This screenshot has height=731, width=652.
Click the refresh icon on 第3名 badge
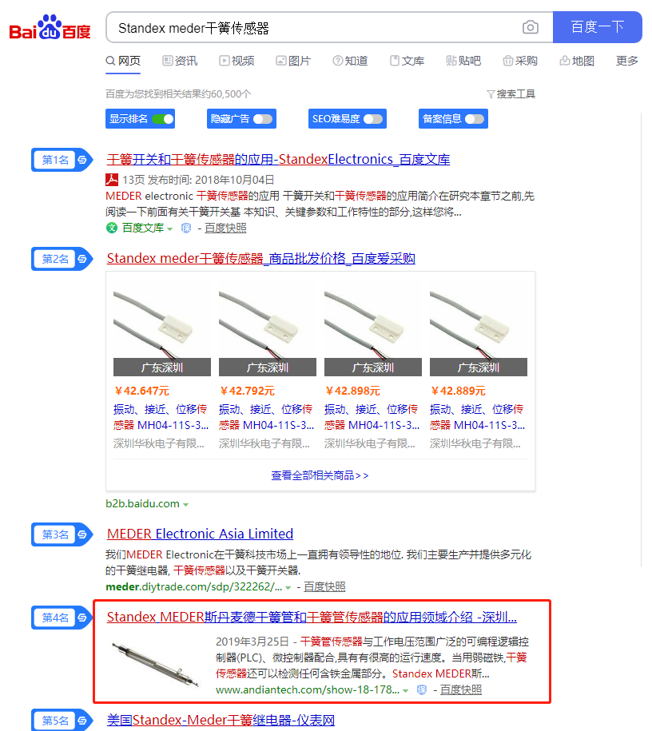tap(82, 534)
